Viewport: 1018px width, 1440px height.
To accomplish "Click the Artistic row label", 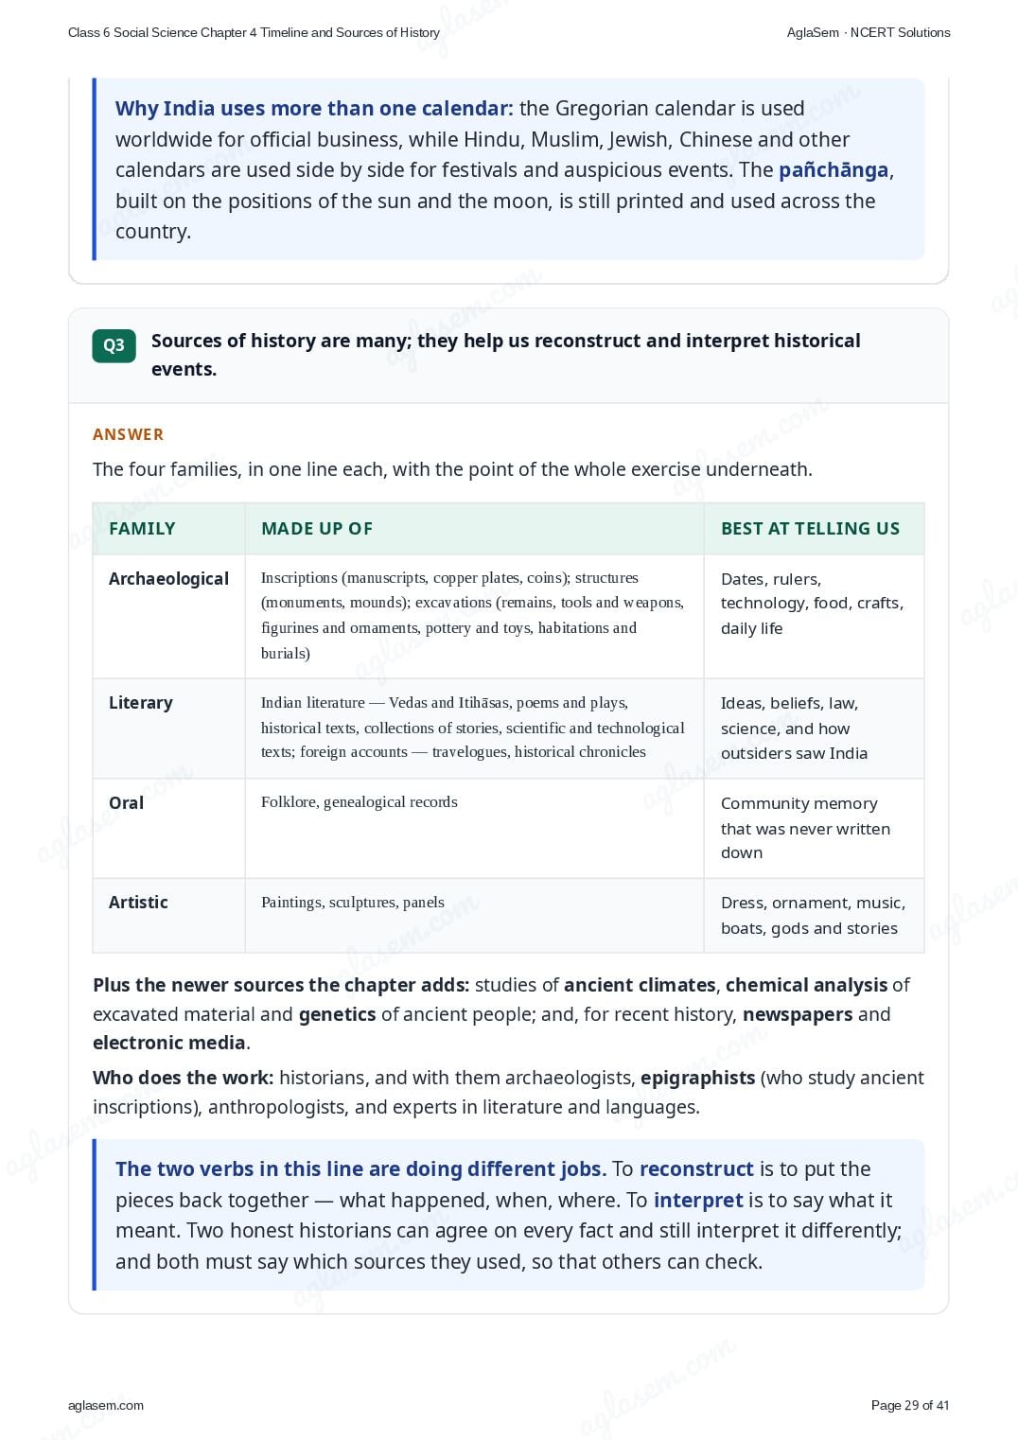I will (138, 903).
